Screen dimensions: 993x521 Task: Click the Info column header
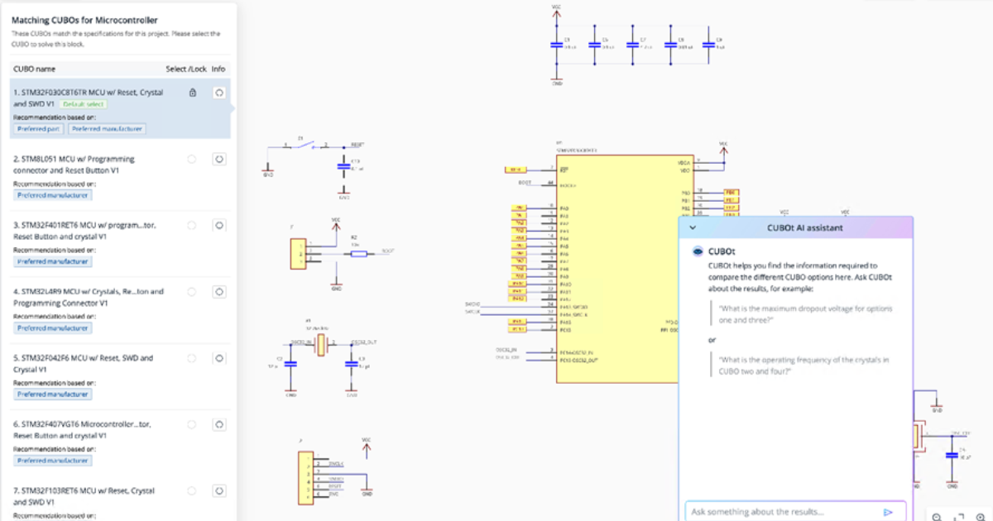tap(218, 69)
